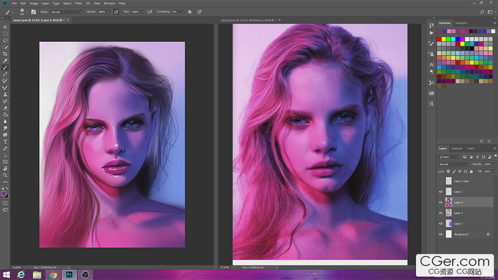Hide Layer 3 with eye icon
The image size is (498, 280).
(x=440, y=213)
